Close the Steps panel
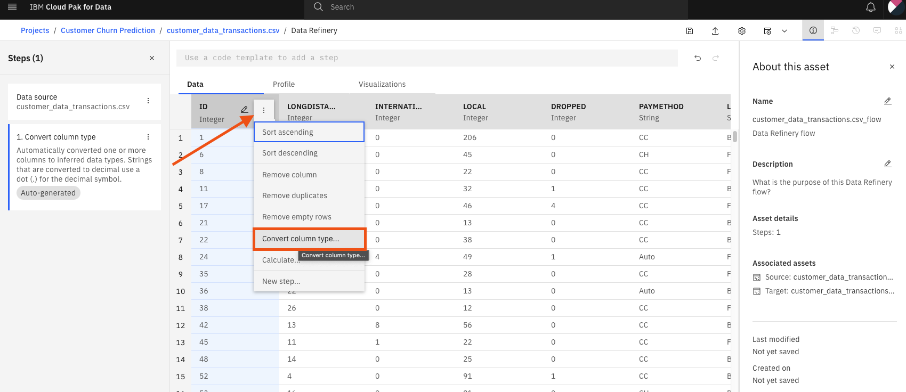906x392 pixels. tap(152, 58)
